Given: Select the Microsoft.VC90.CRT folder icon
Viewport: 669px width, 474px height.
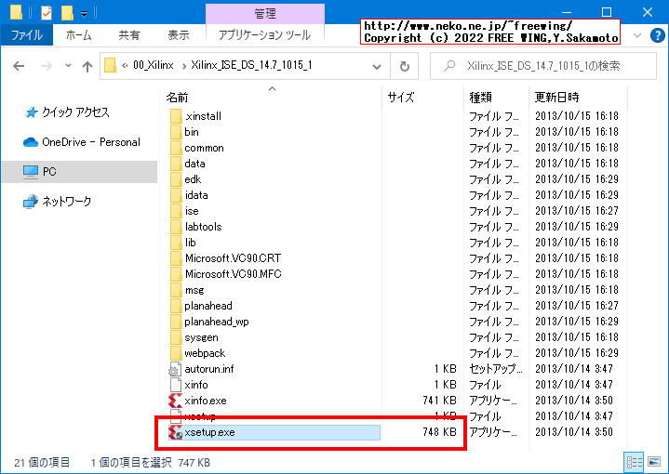Looking at the screenshot, I should click(x=175, y=257).
